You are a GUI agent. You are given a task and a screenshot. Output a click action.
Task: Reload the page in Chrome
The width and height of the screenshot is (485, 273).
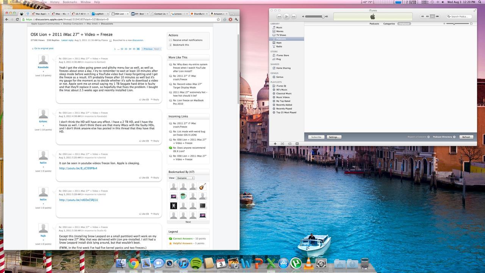click(17, 19)
